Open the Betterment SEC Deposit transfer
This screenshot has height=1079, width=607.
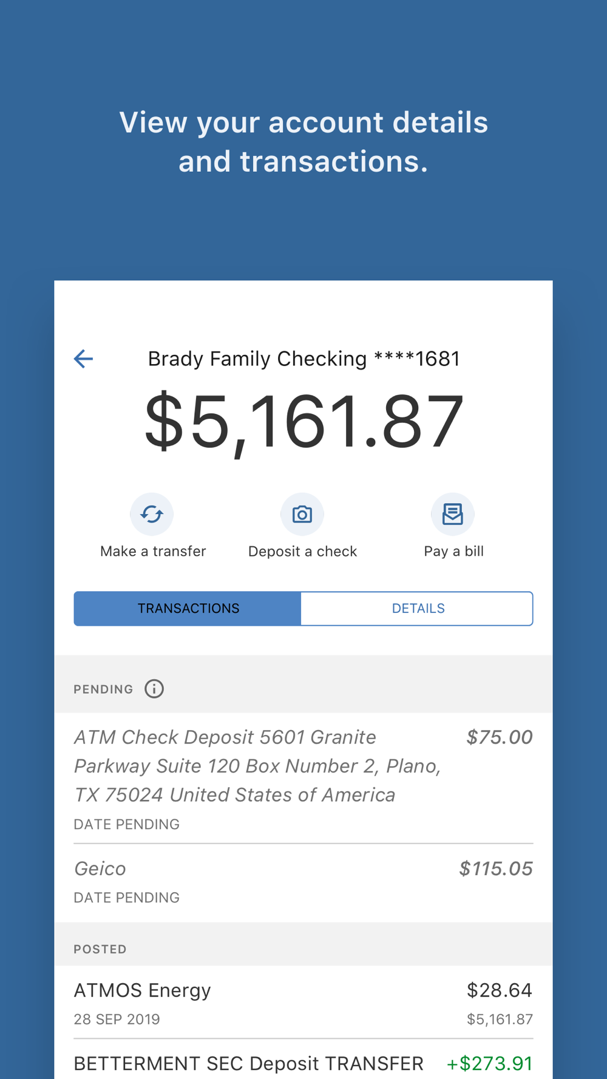coord(303,1062)
